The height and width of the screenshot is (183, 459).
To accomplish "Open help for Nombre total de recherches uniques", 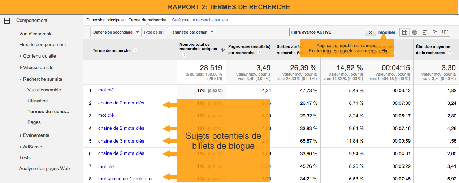I will tap(184, 55).
